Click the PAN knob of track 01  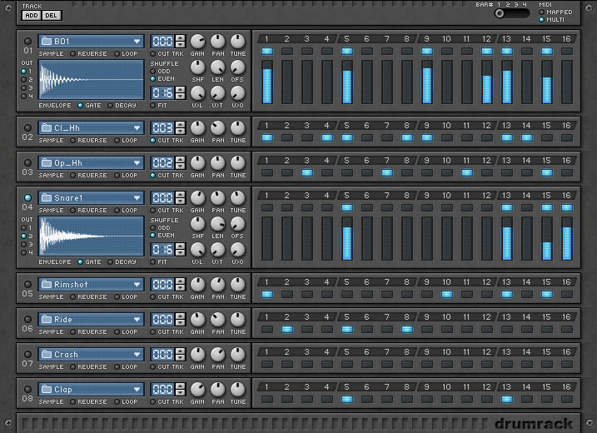tap(218, 41)
